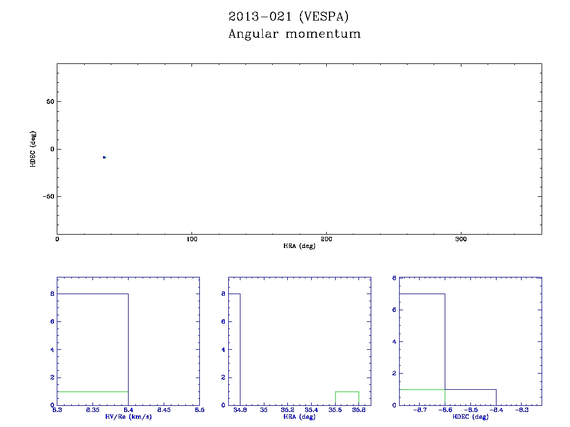Click the 8.45 tick label on HV/Re axis
The width and height of the screenshot is (570, 427).
(x=164, y=410)
